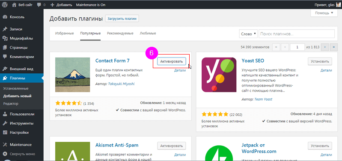Click the Загрузить плагин button
Screen dimensions: 342x161
(122, 19)
